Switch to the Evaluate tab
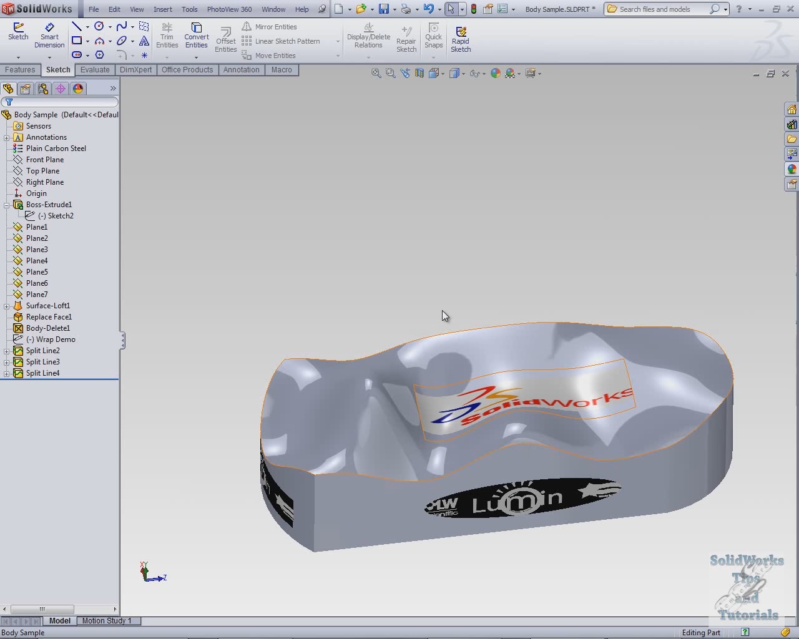Viewport: 799px width, 639px height. (x=95, y=70)
